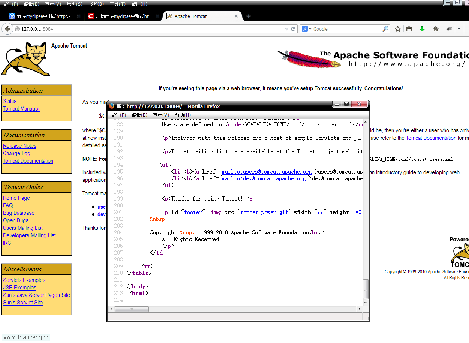Open the Release Notes link
The image size is (469, 343).
[x=19, y=146]
